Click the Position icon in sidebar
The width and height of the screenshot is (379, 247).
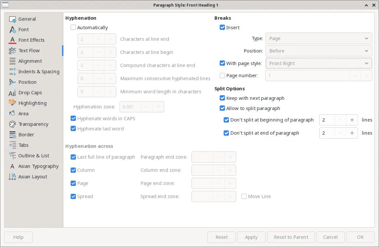coord(12,82)
